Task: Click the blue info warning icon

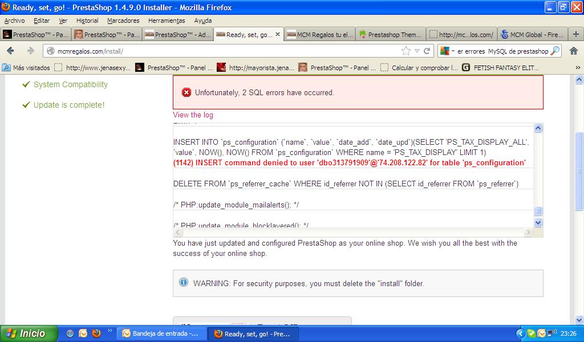Action: 184,283
